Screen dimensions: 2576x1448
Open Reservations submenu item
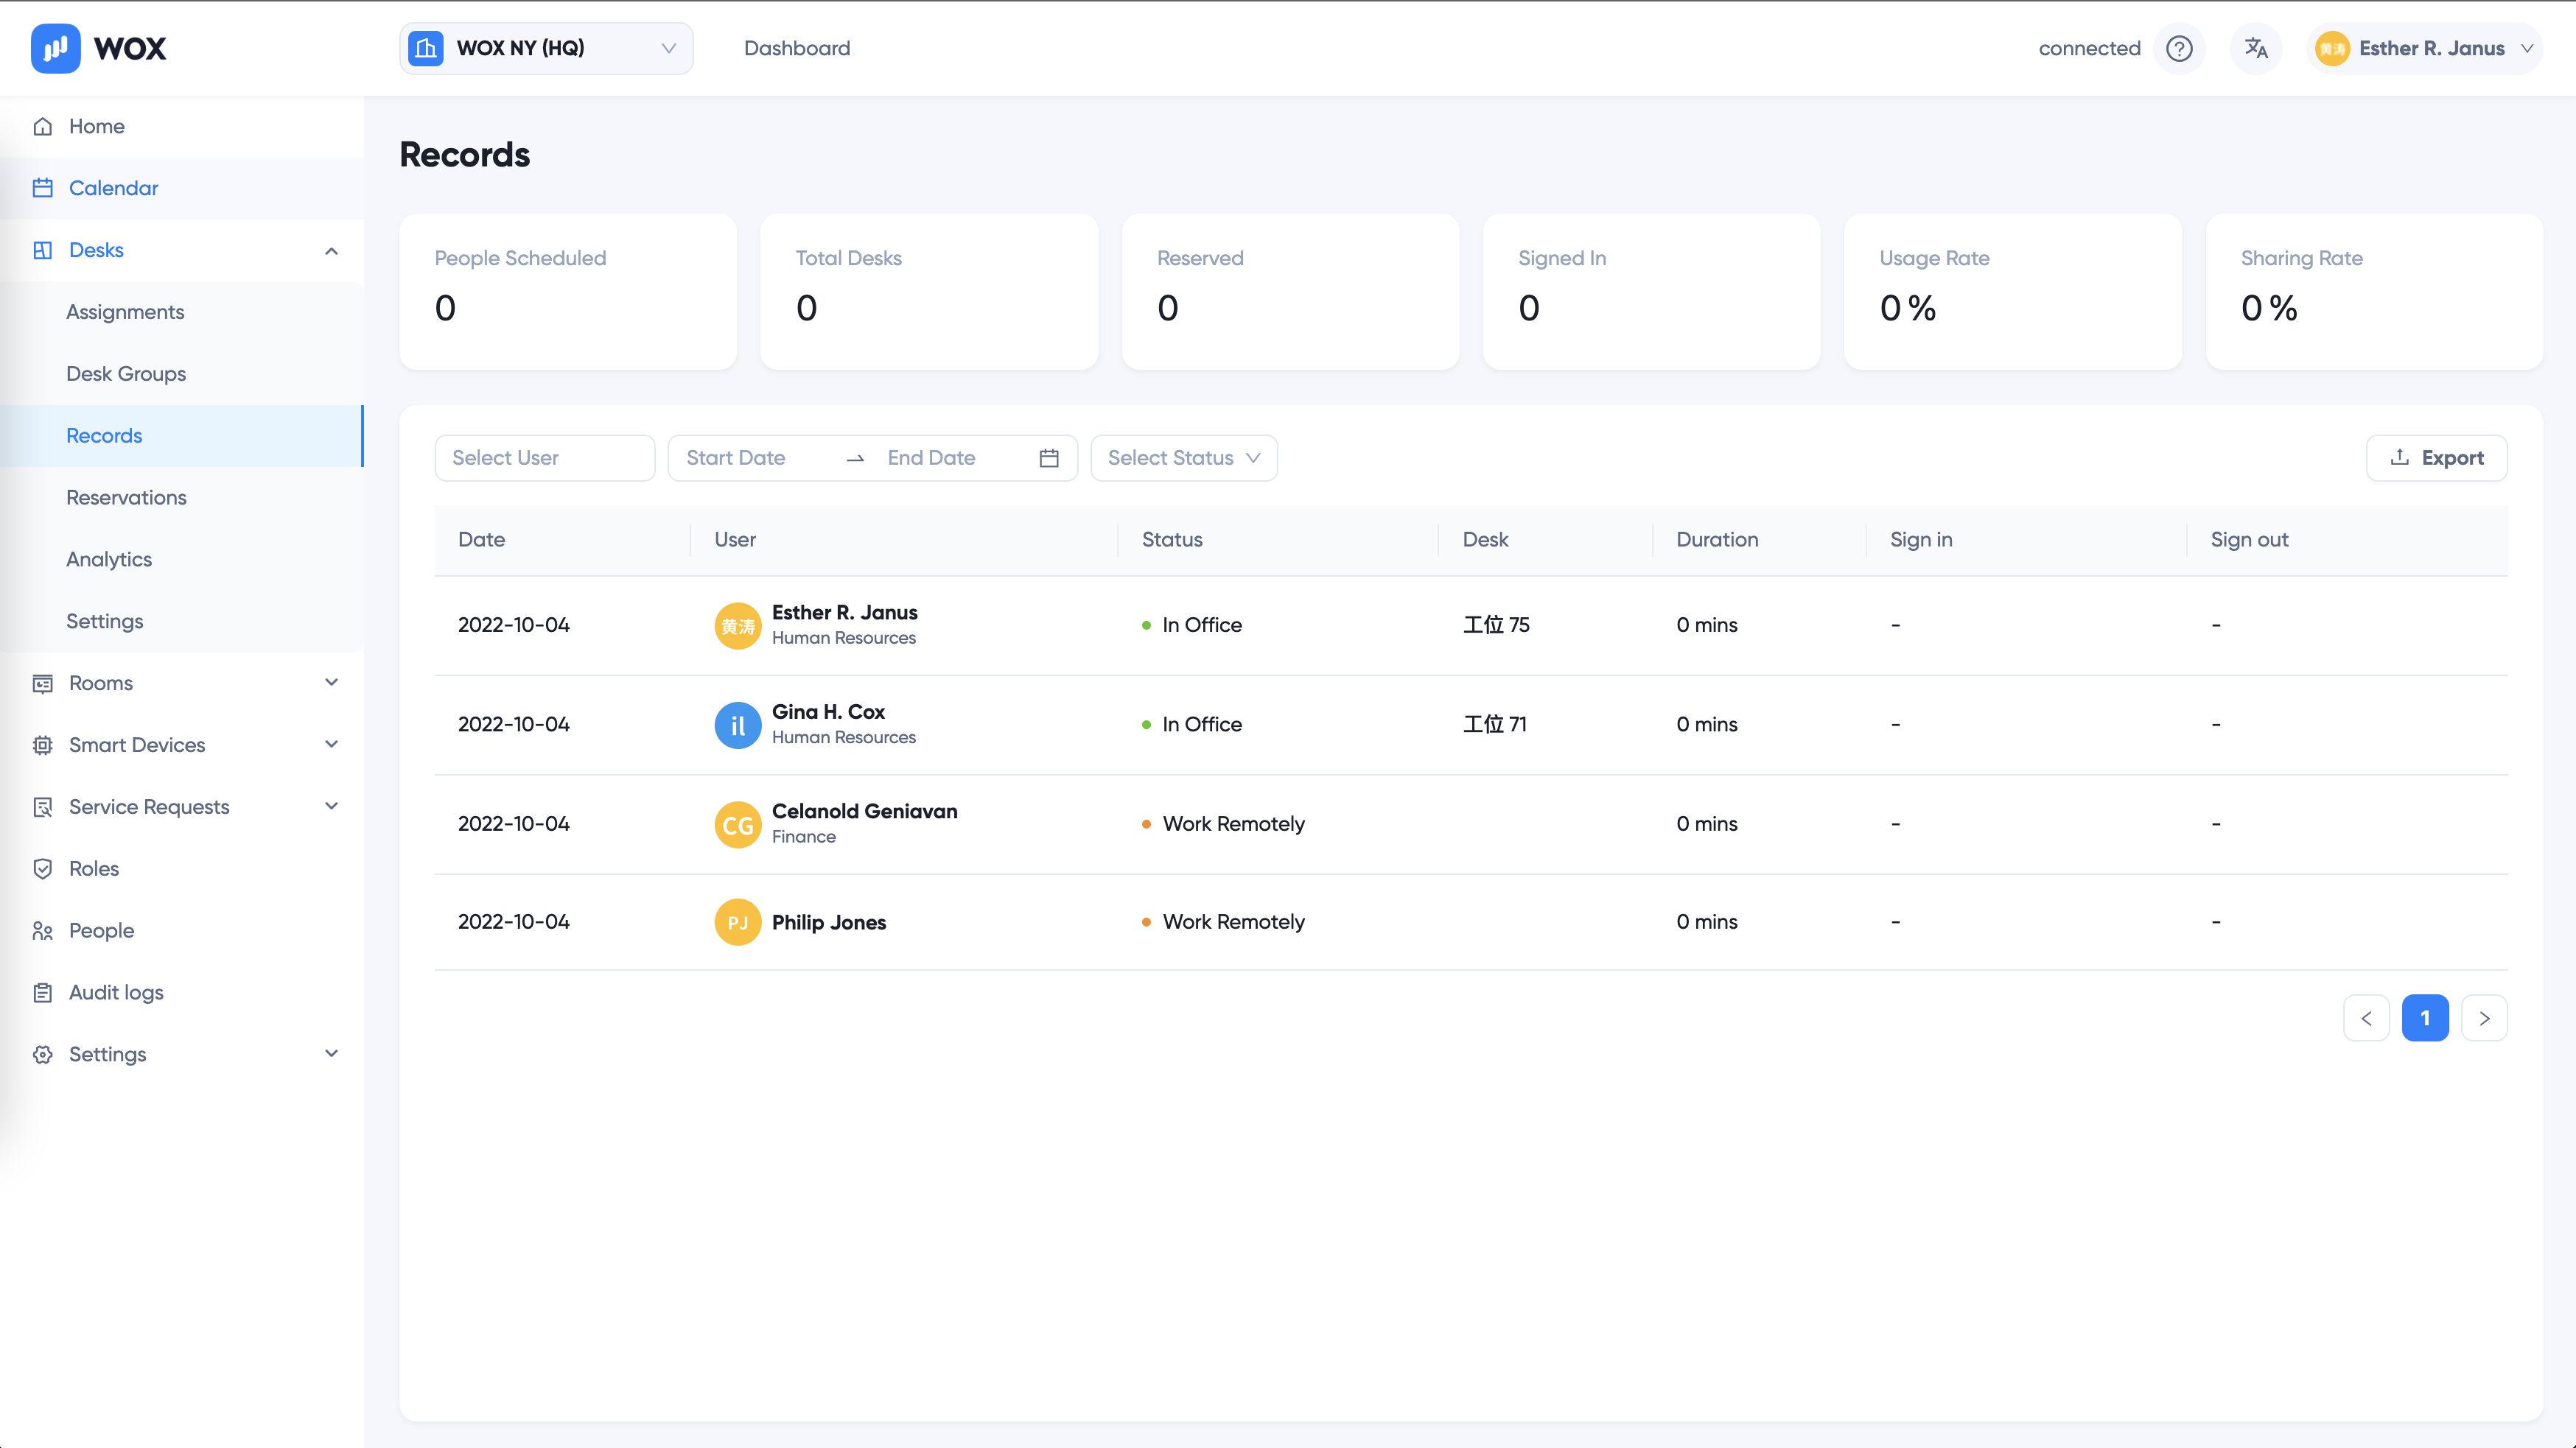click(x=181, y=498)
